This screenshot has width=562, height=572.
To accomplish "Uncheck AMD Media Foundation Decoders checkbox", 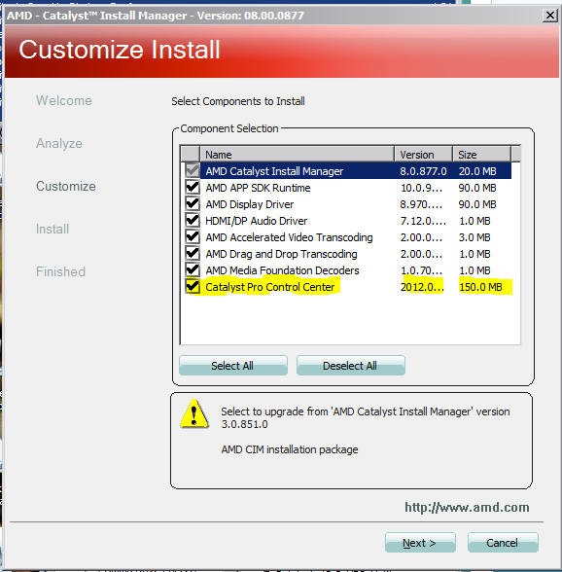I will (x=193, y=270).
